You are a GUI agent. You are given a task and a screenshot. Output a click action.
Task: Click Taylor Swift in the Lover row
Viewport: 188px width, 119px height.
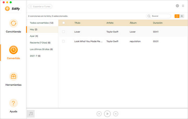pyautogui.click(x=112, y=32)
